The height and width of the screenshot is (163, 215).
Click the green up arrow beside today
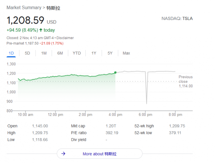[x=41, y=30]
